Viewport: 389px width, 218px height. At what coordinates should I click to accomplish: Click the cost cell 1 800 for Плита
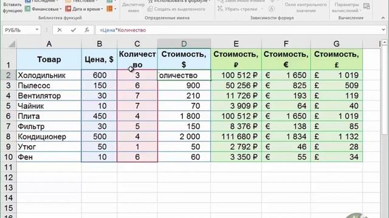(184, 116)
